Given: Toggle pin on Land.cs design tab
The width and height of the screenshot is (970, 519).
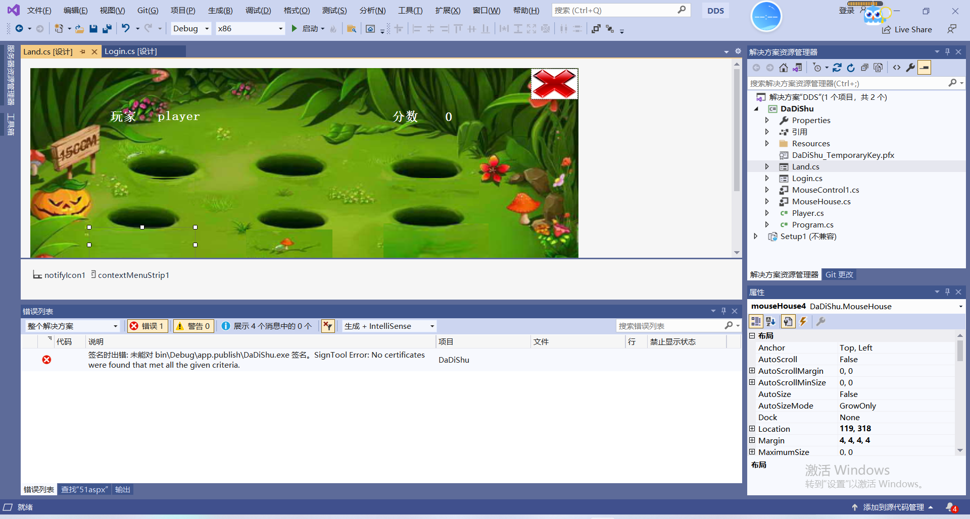Looking at the screenshot, I should pos(83,51).
